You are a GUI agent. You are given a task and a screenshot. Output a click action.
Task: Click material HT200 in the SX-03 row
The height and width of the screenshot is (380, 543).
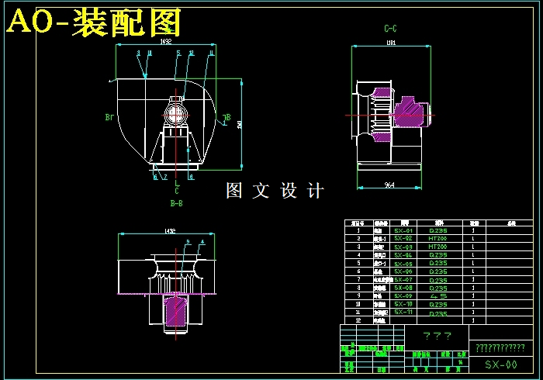pos(438,247)
